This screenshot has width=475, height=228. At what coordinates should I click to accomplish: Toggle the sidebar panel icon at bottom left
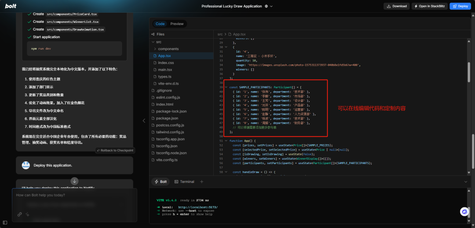tap(5, 223)
